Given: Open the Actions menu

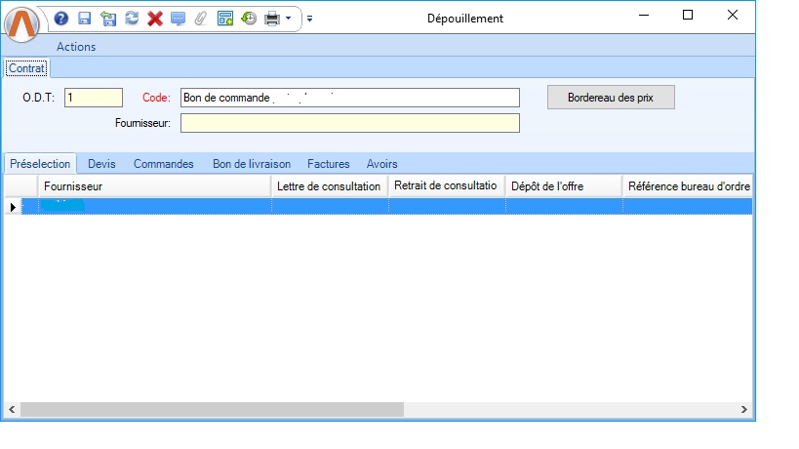Looking at the screenshot, I should point(76,46).
